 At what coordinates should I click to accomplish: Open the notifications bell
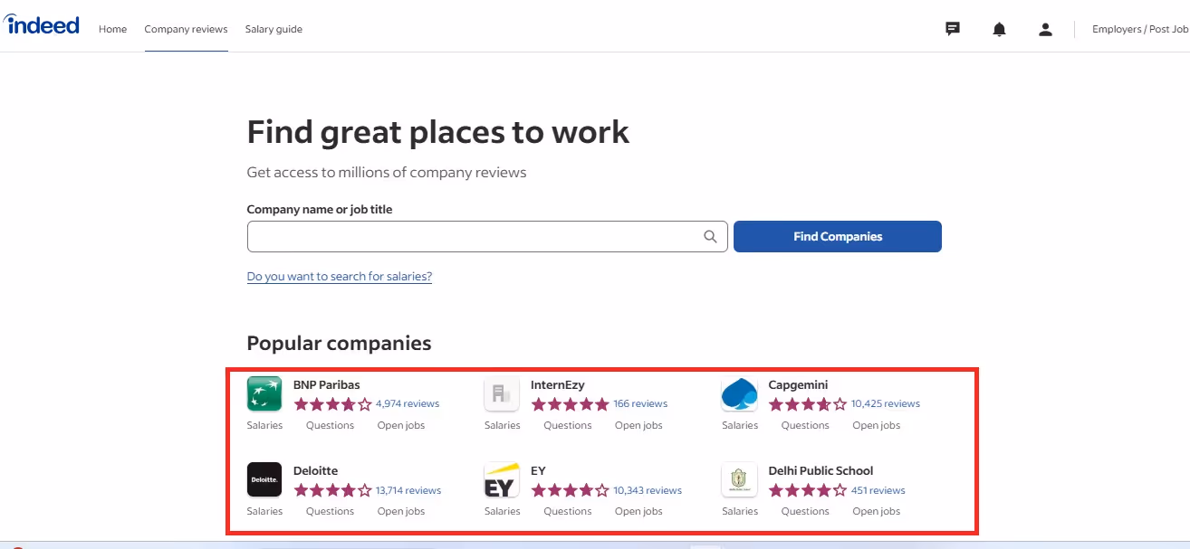click(999, 28)
